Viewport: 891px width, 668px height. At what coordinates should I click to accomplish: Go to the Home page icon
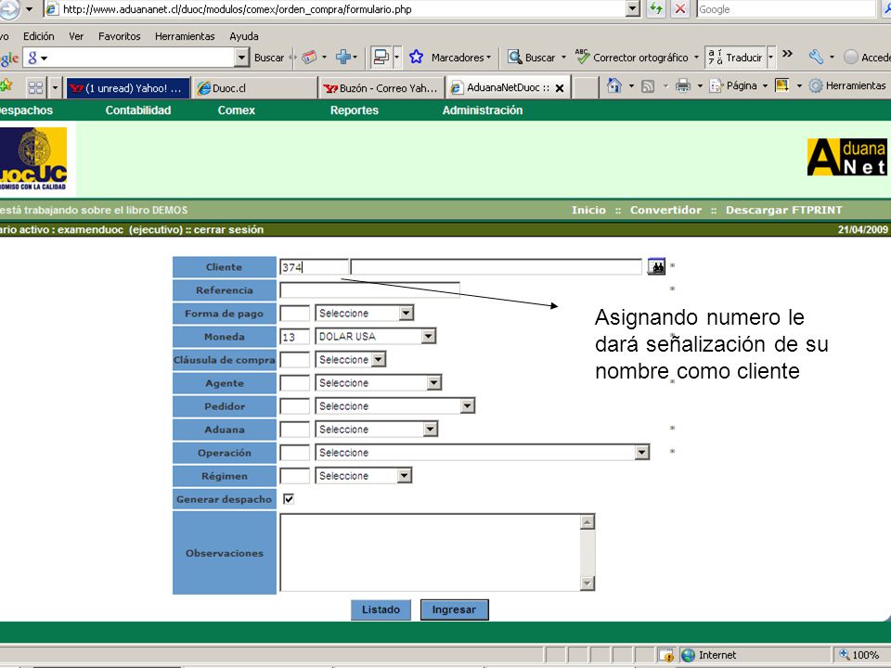pyautogui.click(x=613, y=85)
